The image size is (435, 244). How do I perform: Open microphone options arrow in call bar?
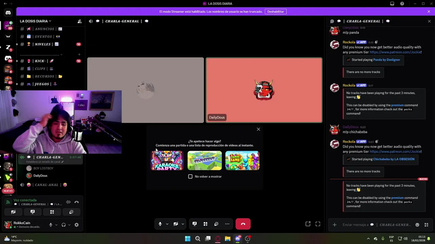click(x=167, y=224)
